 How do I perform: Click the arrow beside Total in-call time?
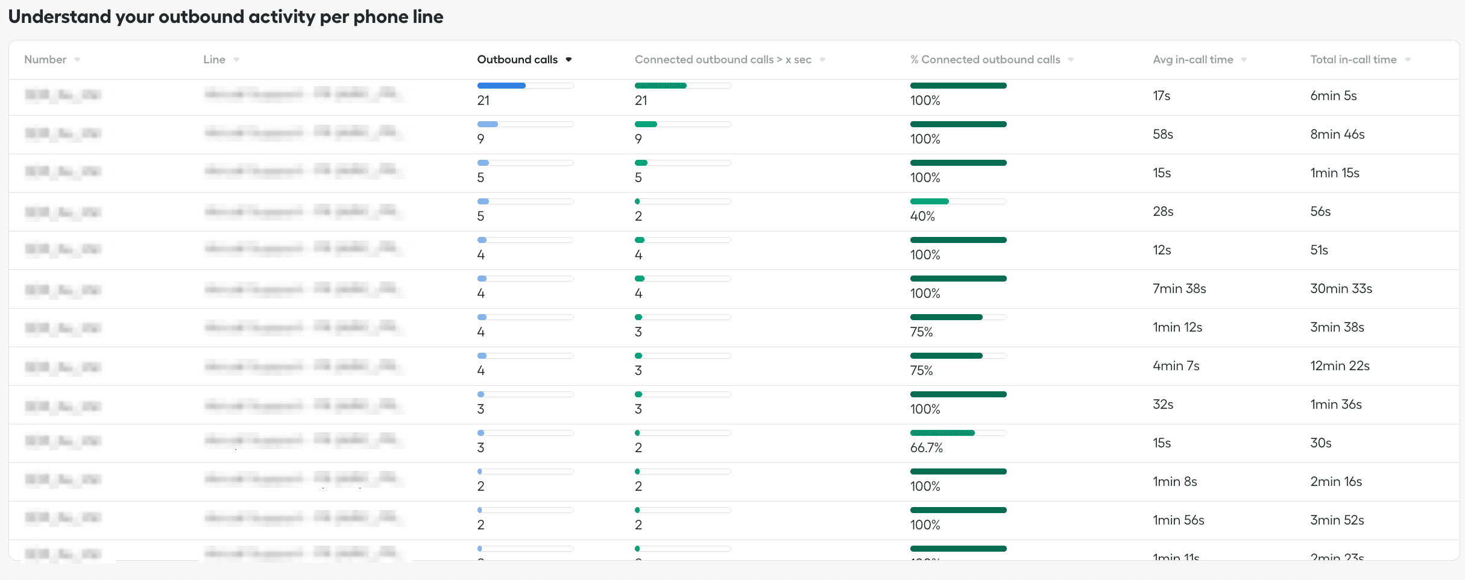coord(1408,60)
